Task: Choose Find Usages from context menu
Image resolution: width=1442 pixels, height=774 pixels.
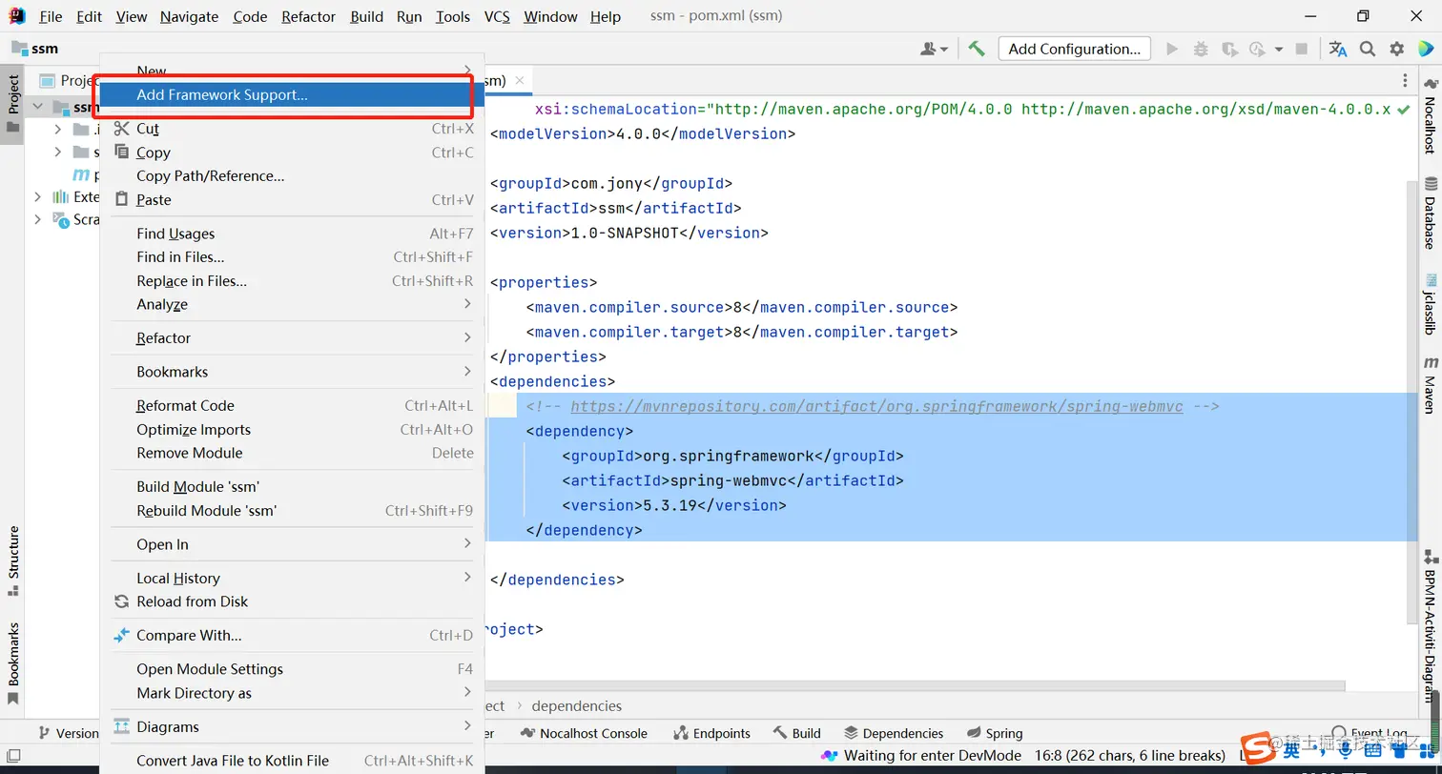Action: coord(292,234)
